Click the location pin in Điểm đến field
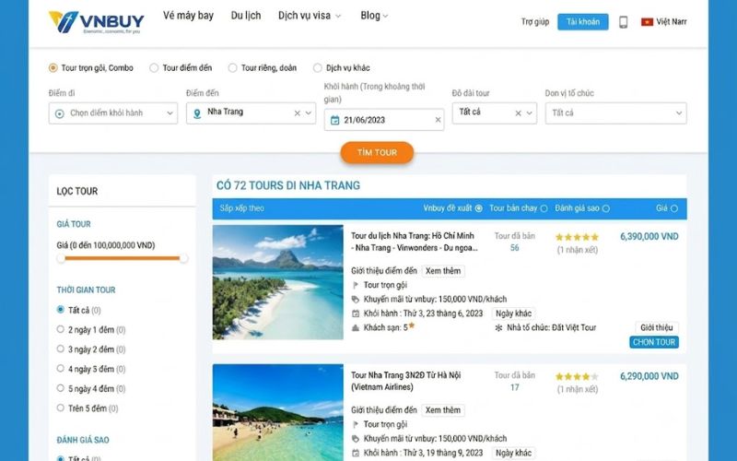This screenshot has height=461, width=737. (x=197, y=113)
